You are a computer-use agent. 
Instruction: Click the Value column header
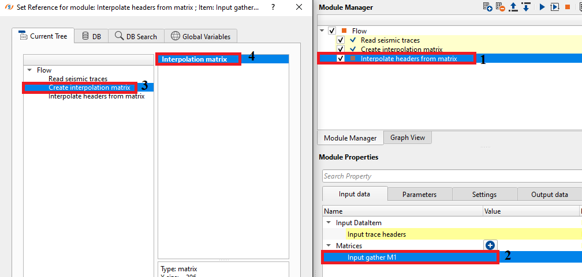[x=531, y=211]
